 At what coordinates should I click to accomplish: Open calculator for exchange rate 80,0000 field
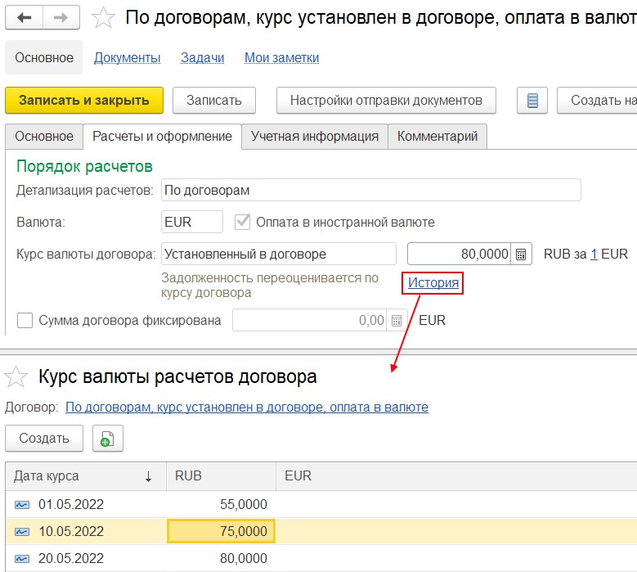tap(522, 254)
